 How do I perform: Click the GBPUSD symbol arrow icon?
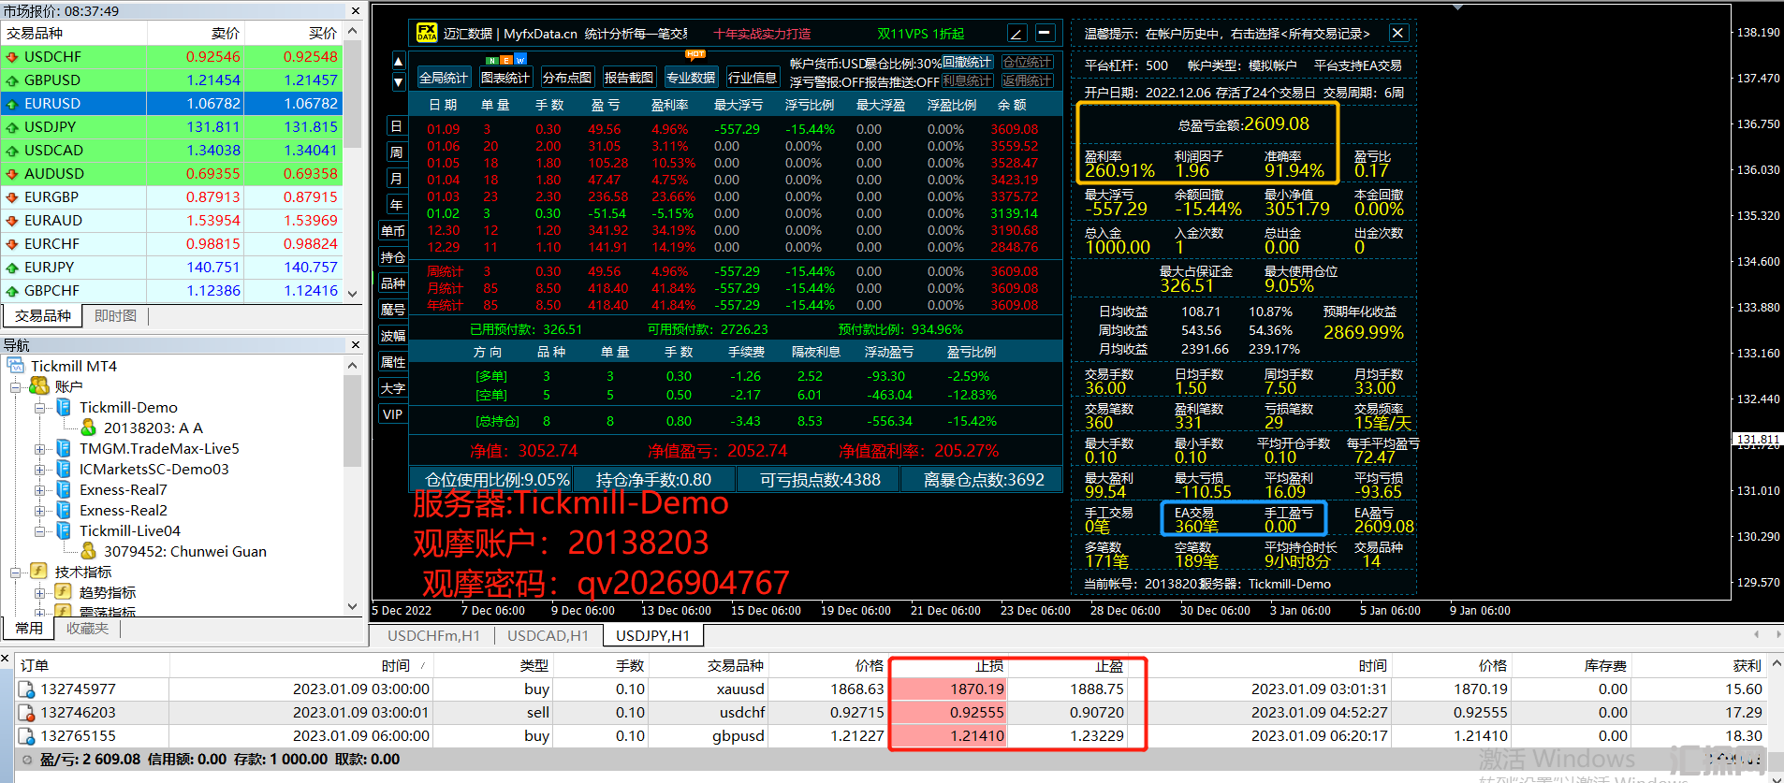point(12,80)
